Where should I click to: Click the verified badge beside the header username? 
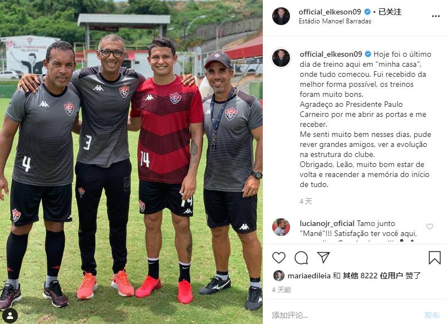click(x=367, y=12)
